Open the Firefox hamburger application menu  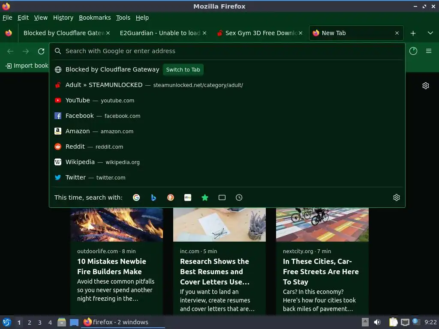click(429, 51)
